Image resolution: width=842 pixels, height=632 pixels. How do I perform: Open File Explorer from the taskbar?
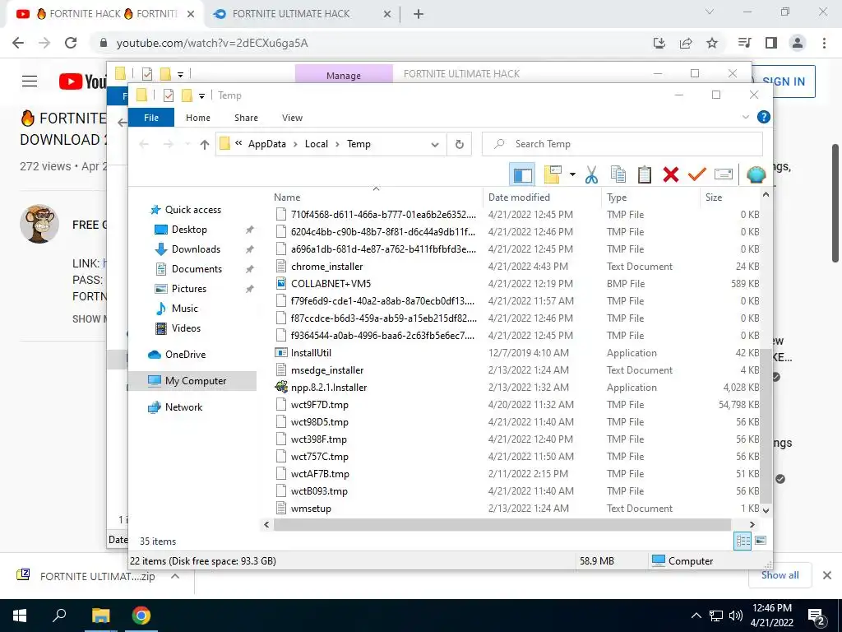(x=100, y=616)
